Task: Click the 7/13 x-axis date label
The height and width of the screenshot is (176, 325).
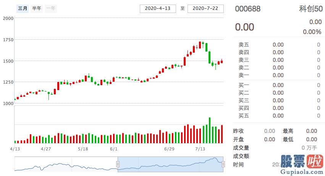Action: pos(200,149)
